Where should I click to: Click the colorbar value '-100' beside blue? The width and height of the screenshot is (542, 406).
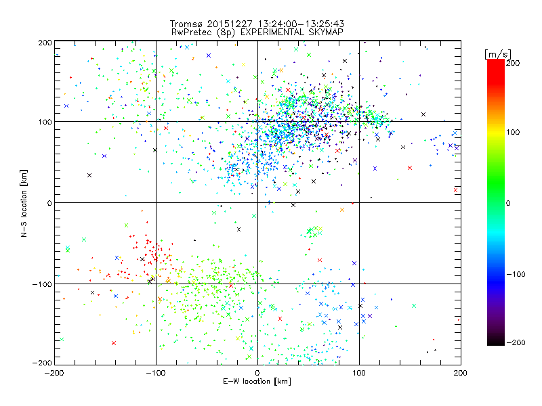pos(516,274)
